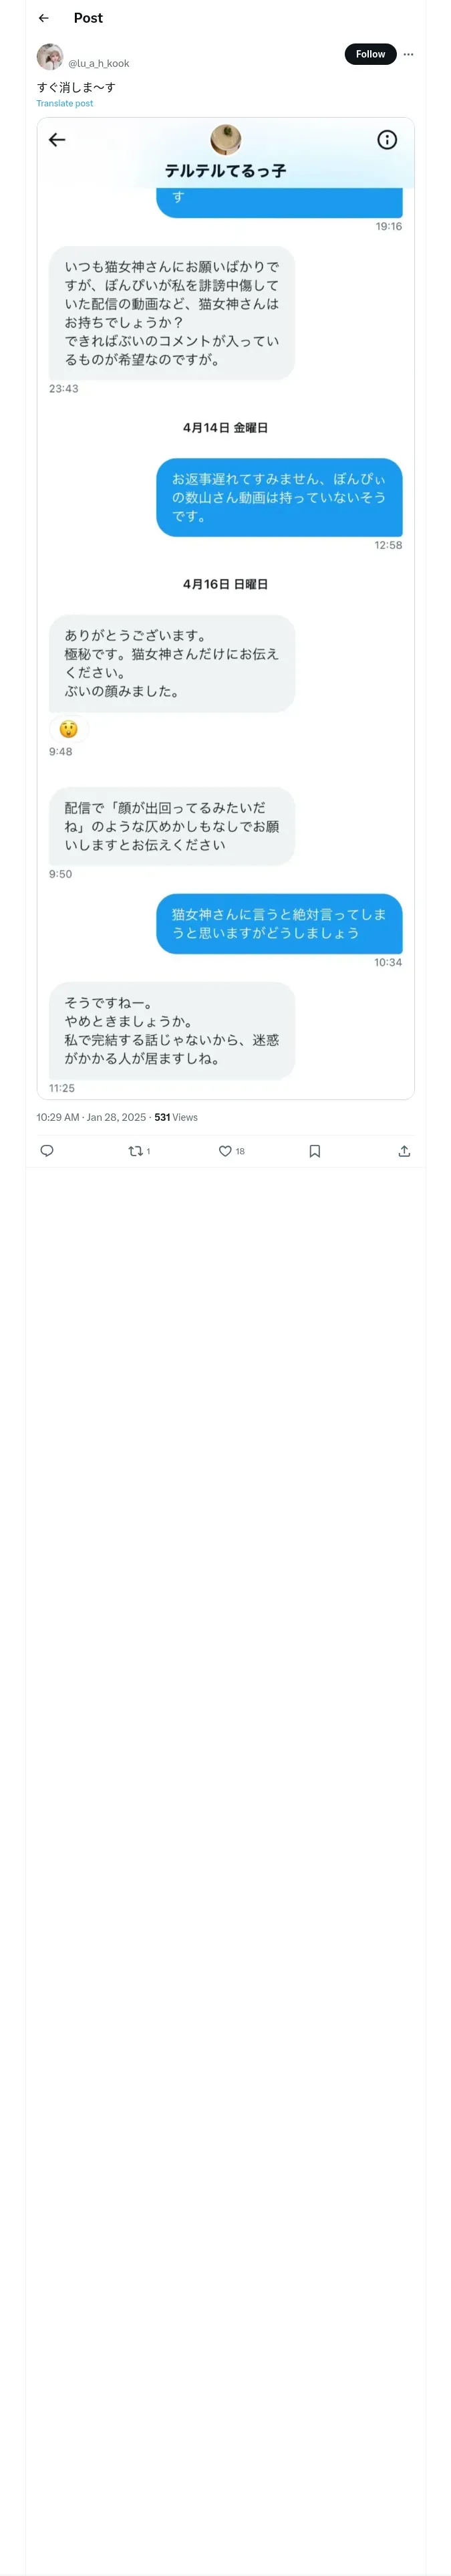Image resolution: width=451 pixels, height=2576 pixels.
Task: Click the Translate post link
Action: click(x=65, y=103)
